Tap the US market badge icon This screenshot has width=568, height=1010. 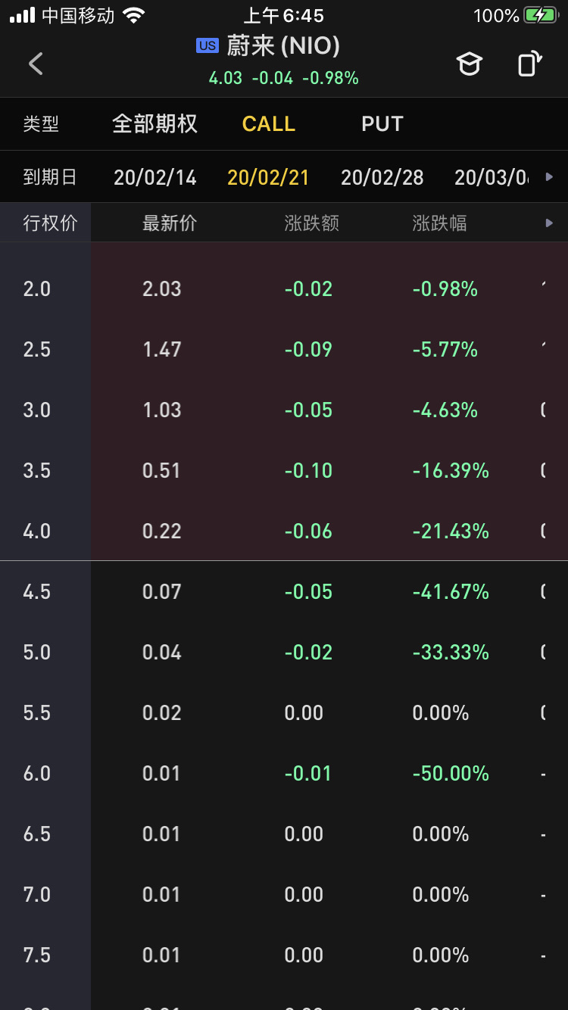coord(207,46)
